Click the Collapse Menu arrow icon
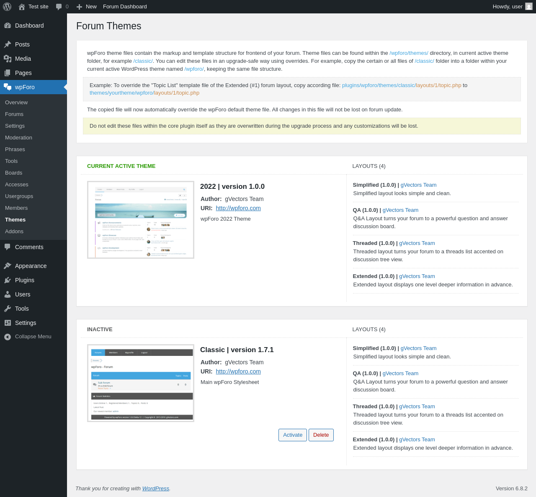 tap(8, 337)
